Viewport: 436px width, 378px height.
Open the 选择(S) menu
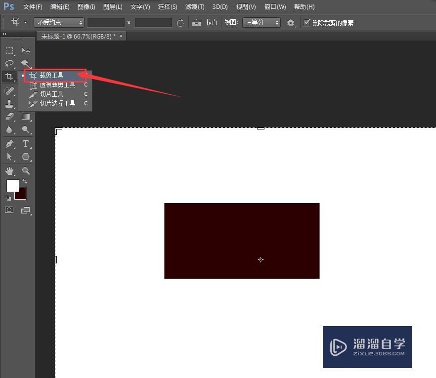(168, 7)
